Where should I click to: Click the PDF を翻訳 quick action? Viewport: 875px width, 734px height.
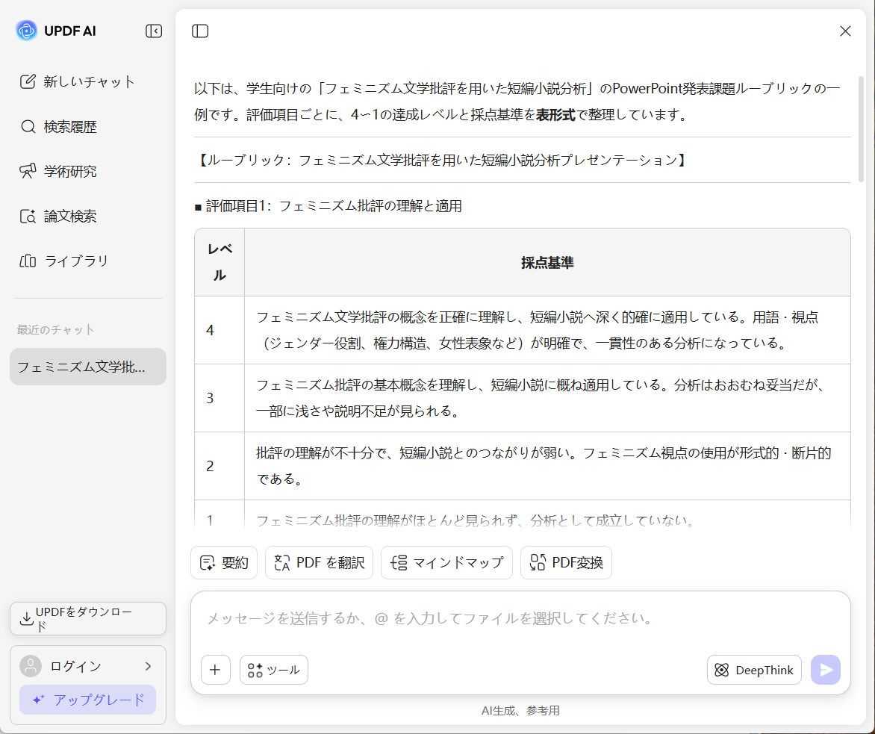pyautogui.click(x=319, y=563)
